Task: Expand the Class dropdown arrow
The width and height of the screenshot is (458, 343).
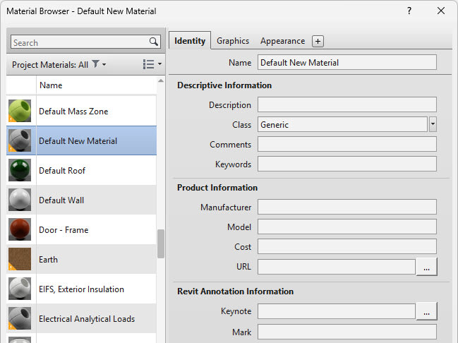Action: click(x=433, y=125)
